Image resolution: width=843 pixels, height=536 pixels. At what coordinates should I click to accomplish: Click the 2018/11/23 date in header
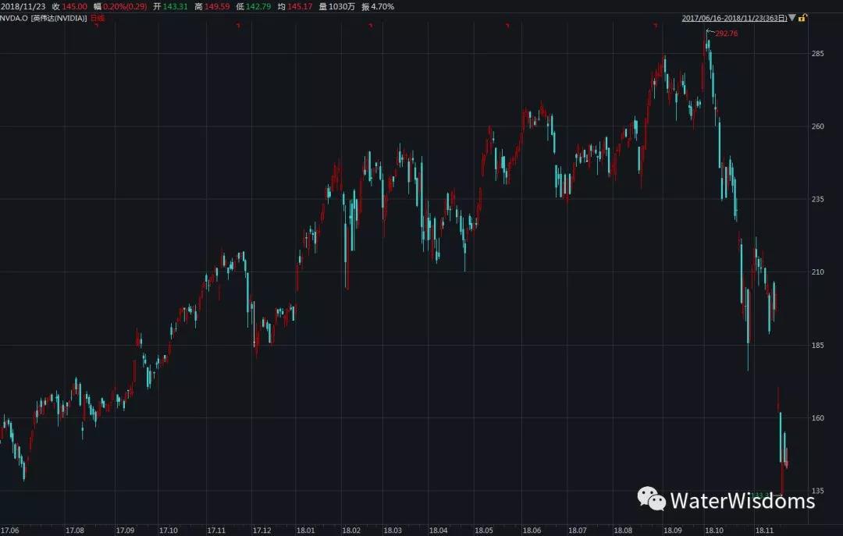pyautogui.click(x=23, y=6)
